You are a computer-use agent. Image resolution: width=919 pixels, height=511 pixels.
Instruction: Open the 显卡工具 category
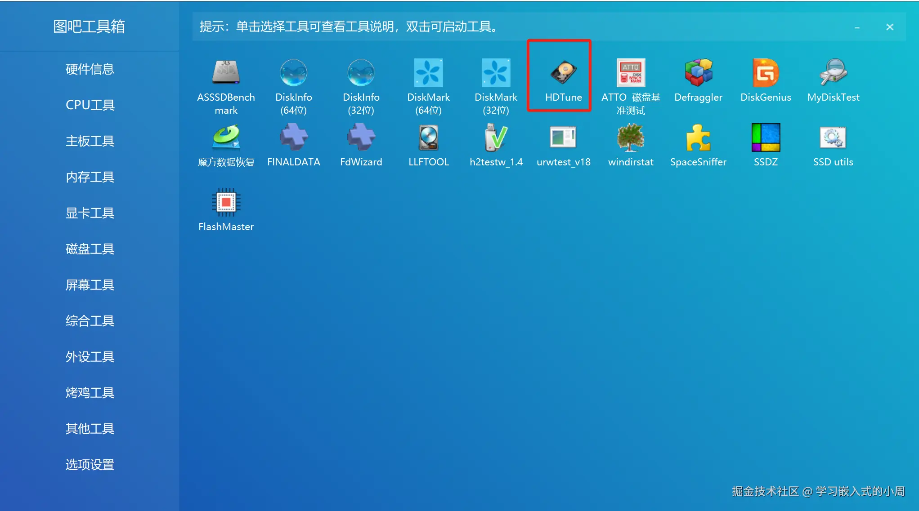click(x=90, y=213)
